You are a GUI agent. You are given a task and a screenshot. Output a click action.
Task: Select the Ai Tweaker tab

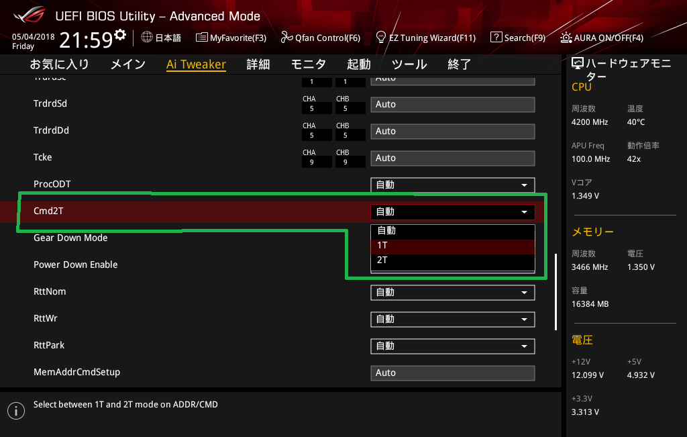click(197, 64)
